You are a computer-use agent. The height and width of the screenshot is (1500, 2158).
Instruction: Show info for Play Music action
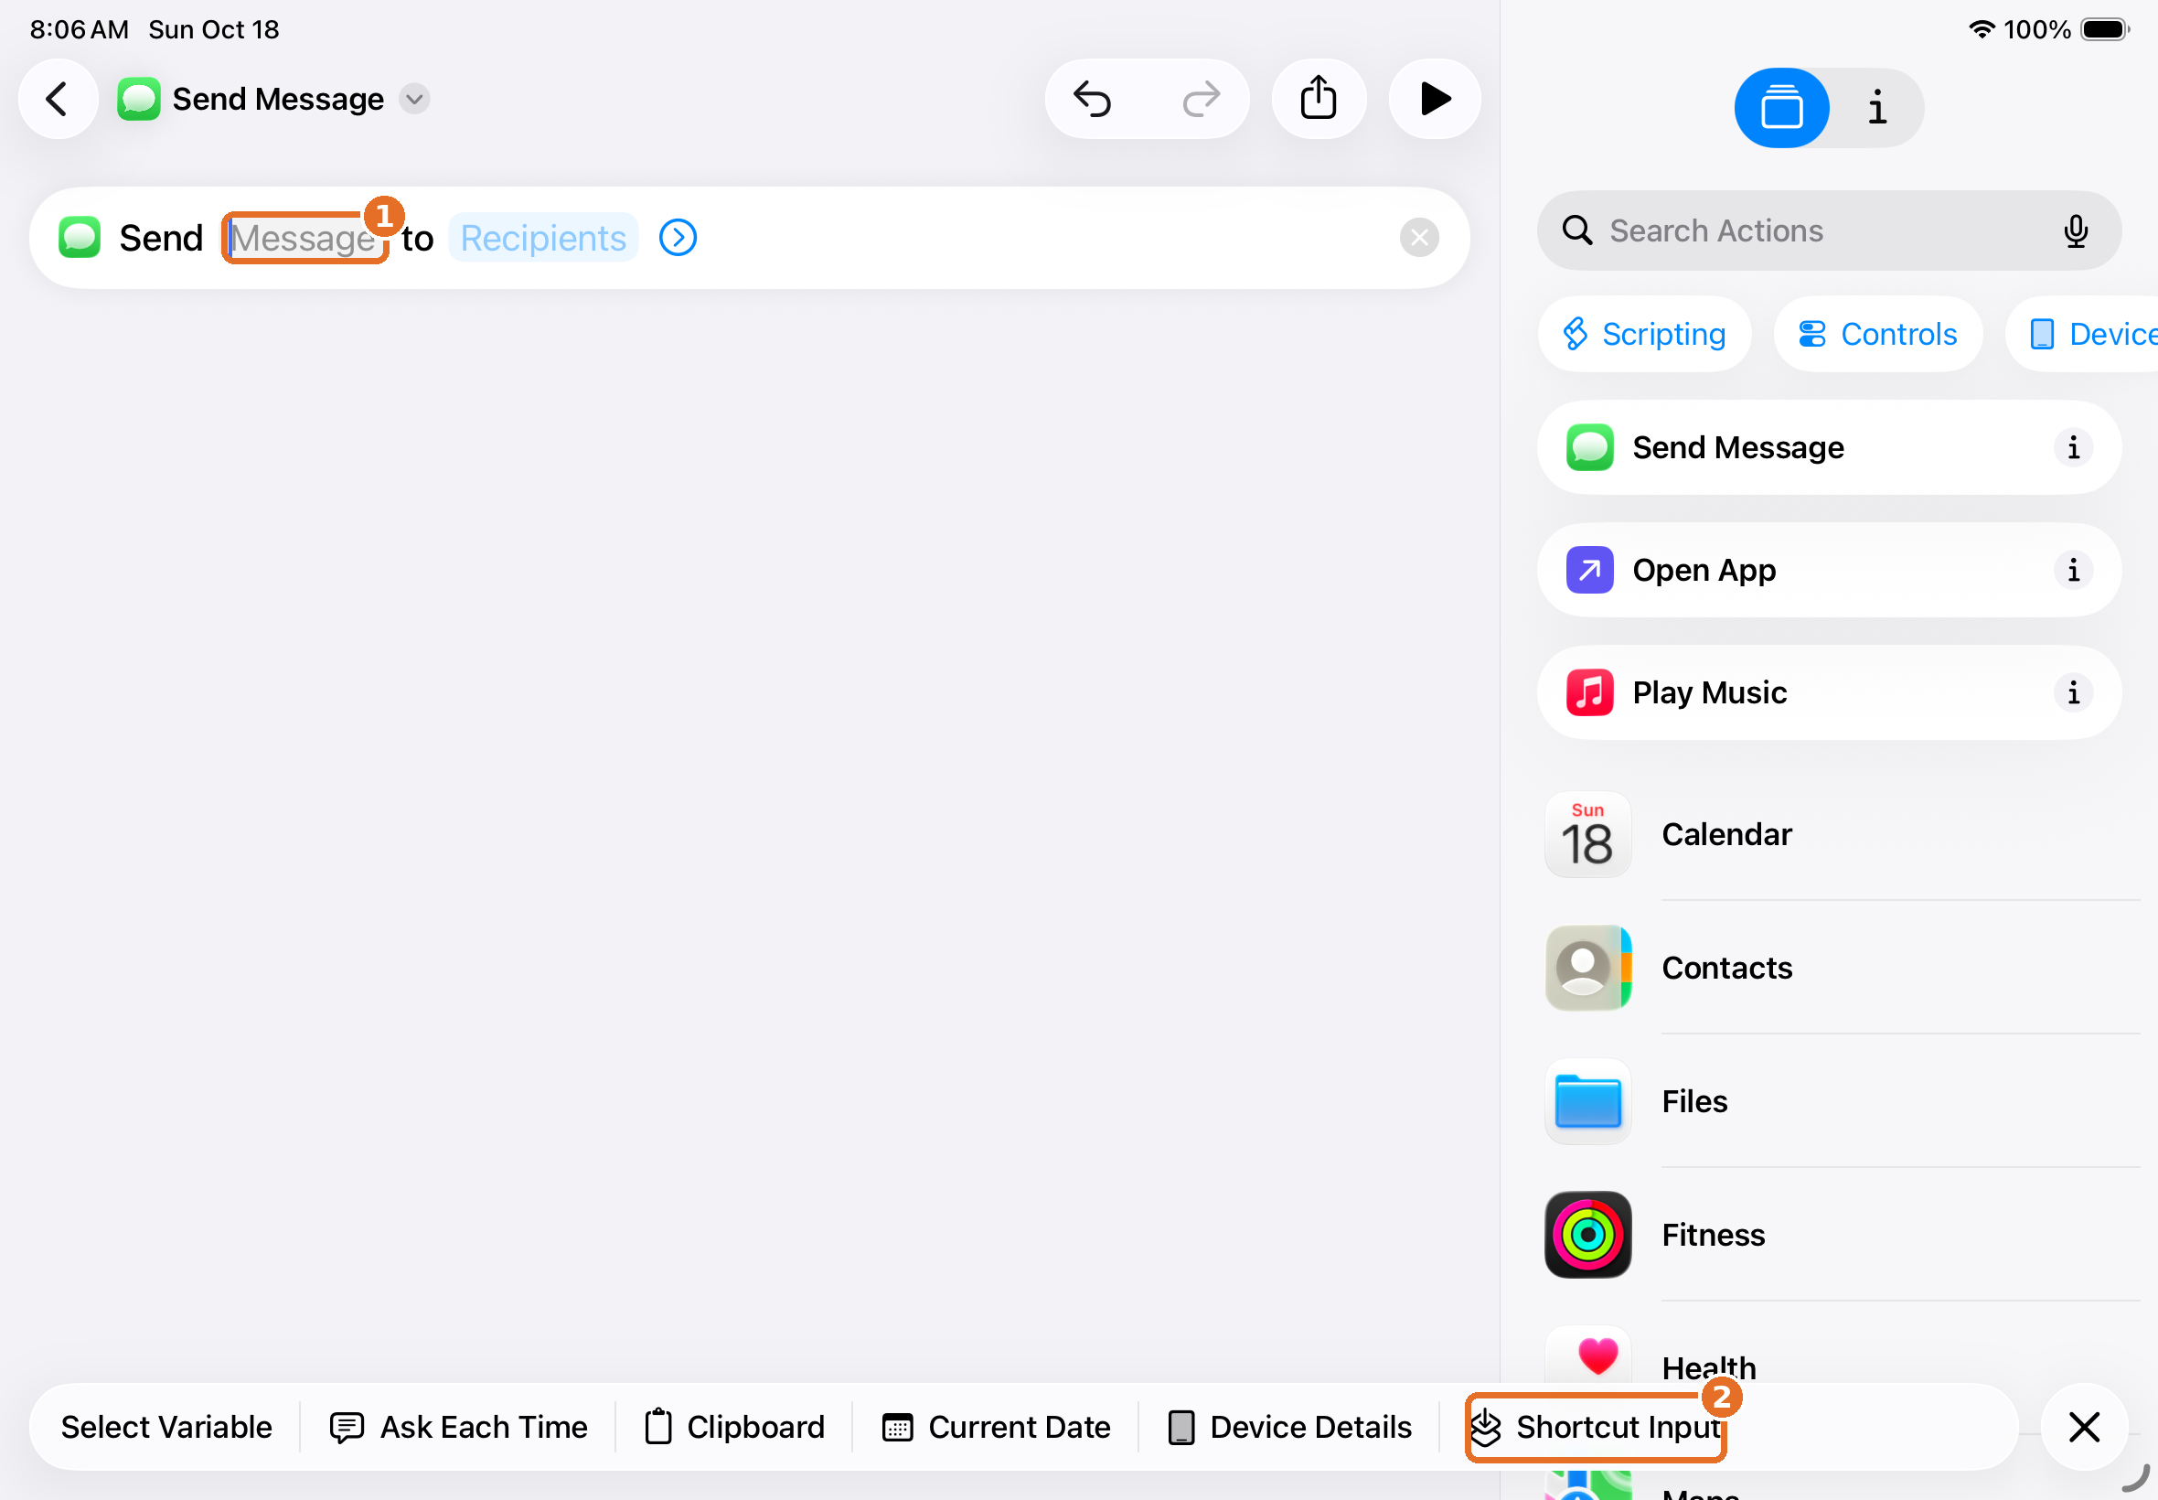(x=2073, y=692)
